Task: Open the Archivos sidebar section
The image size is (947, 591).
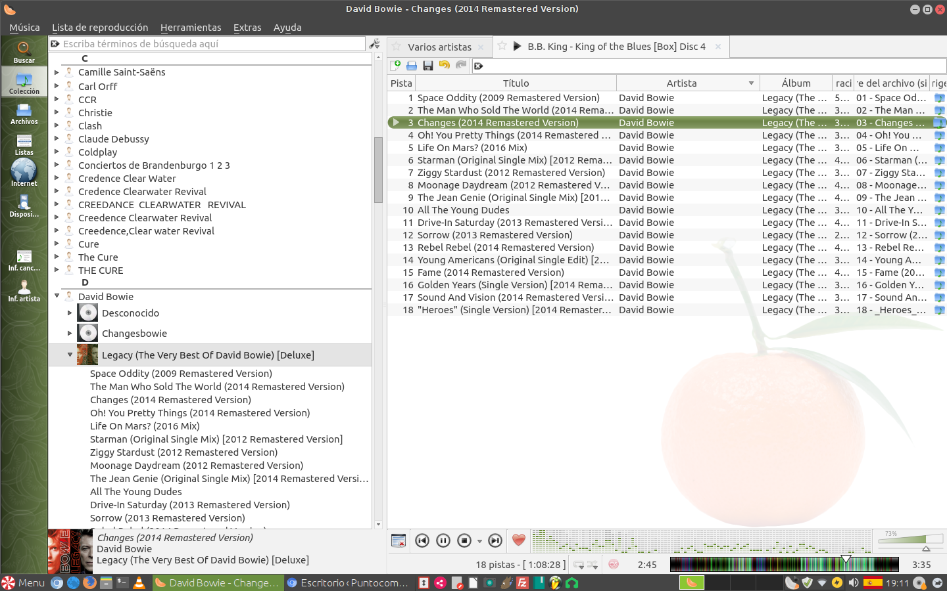Action: click(x=24, y=114)
